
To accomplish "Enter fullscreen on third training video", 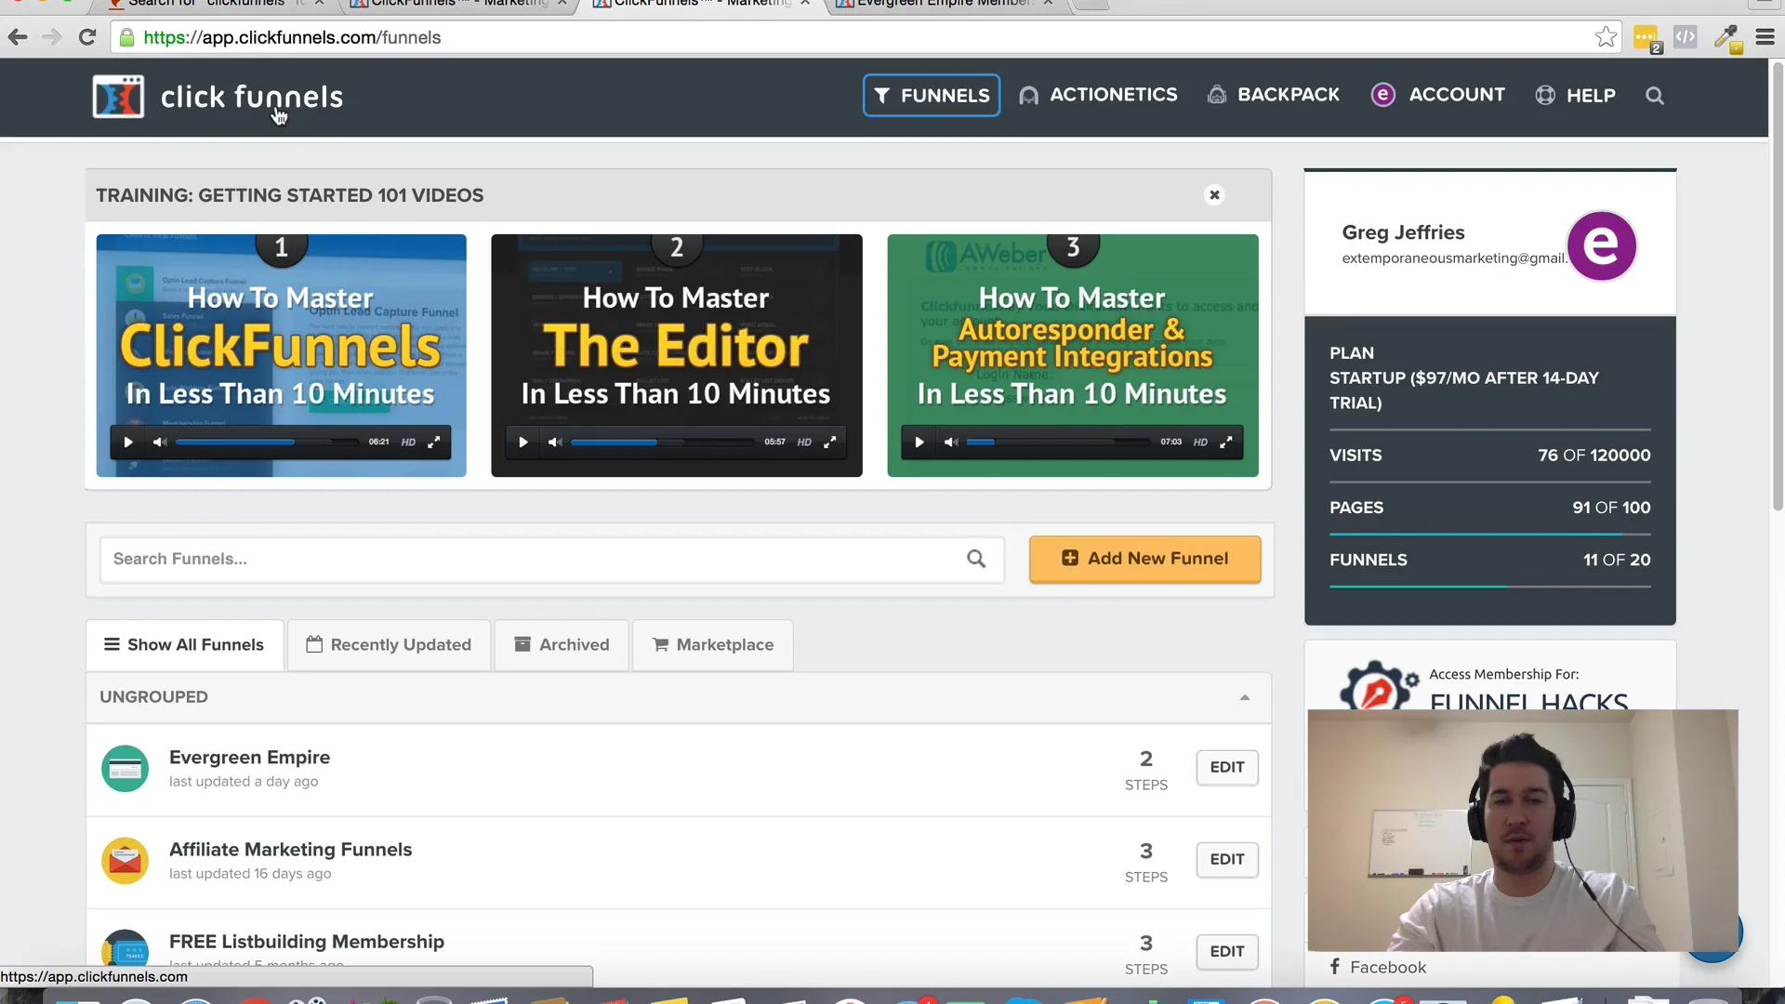I will 1226,443.
